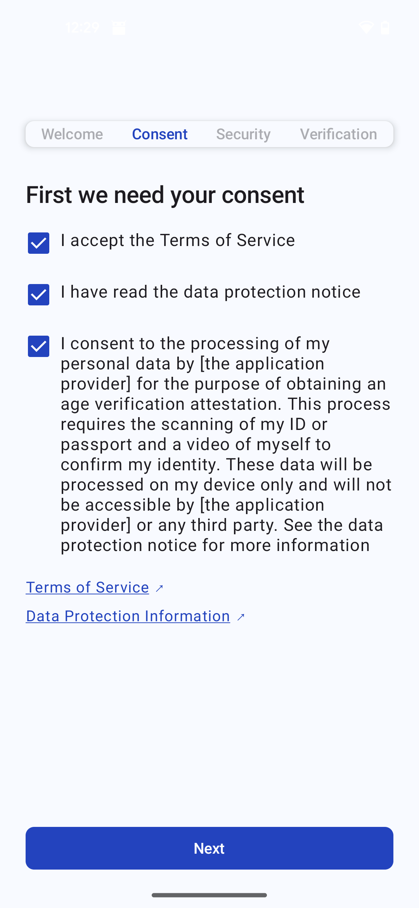Switch to the Welcome step tab
Viewport: 419px width, 908px height.
click(x=72, y=134)
